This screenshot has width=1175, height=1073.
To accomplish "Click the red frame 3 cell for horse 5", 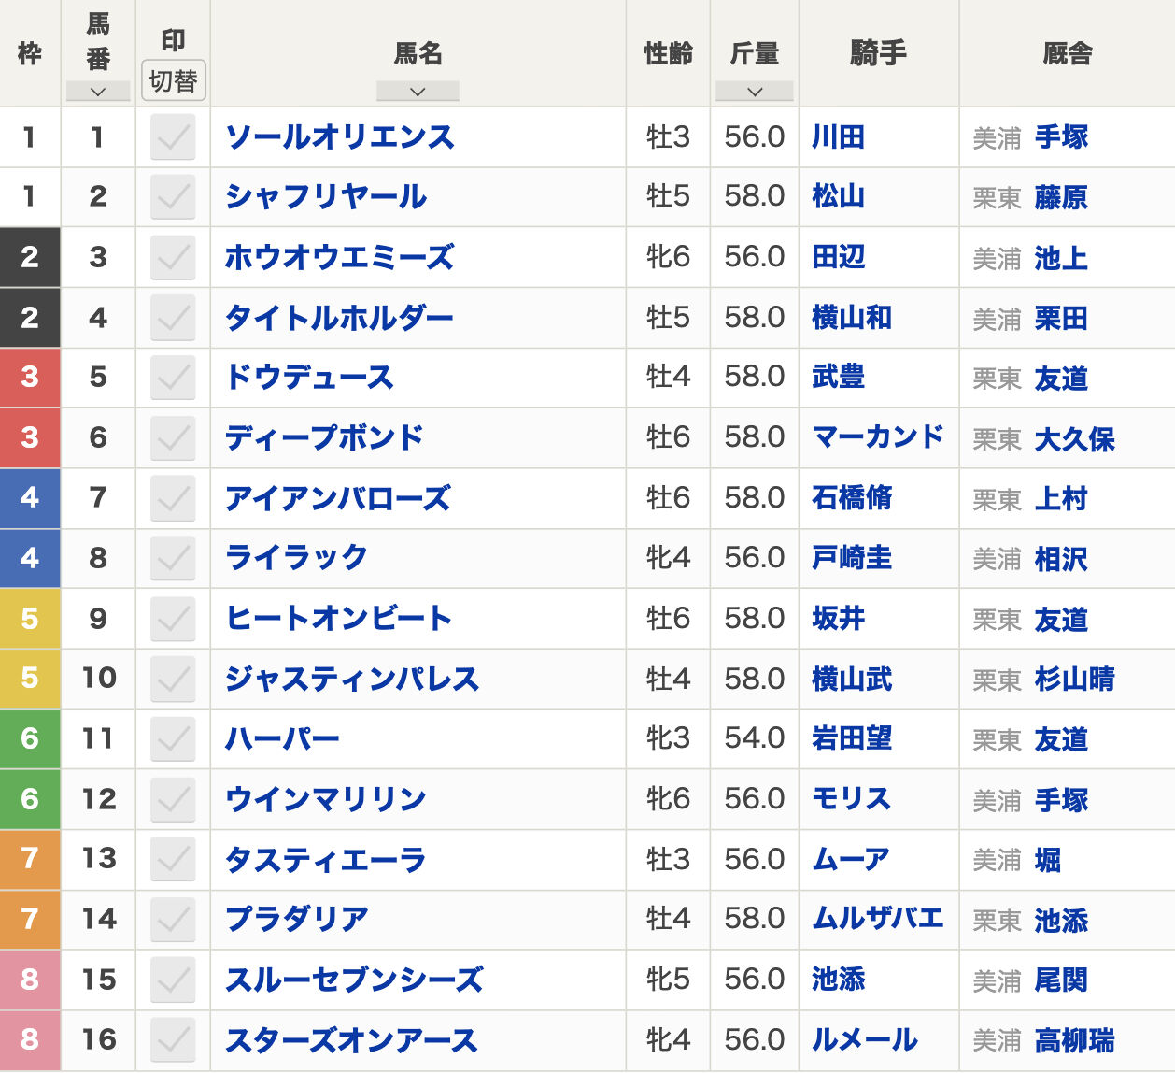I will [30, 378].
